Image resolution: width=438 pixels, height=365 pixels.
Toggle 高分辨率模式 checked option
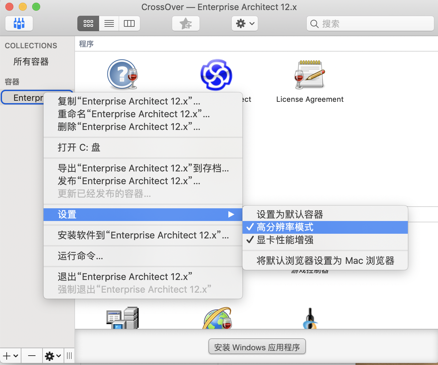coord(325,227)
